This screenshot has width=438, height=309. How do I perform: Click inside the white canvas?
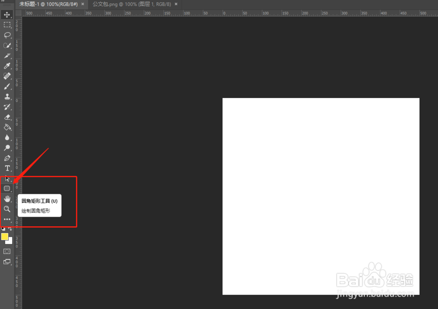pos(321,196)
